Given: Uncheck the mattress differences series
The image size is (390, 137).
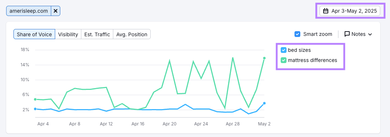Looking at the screenshot, I should tap(284, 60).
